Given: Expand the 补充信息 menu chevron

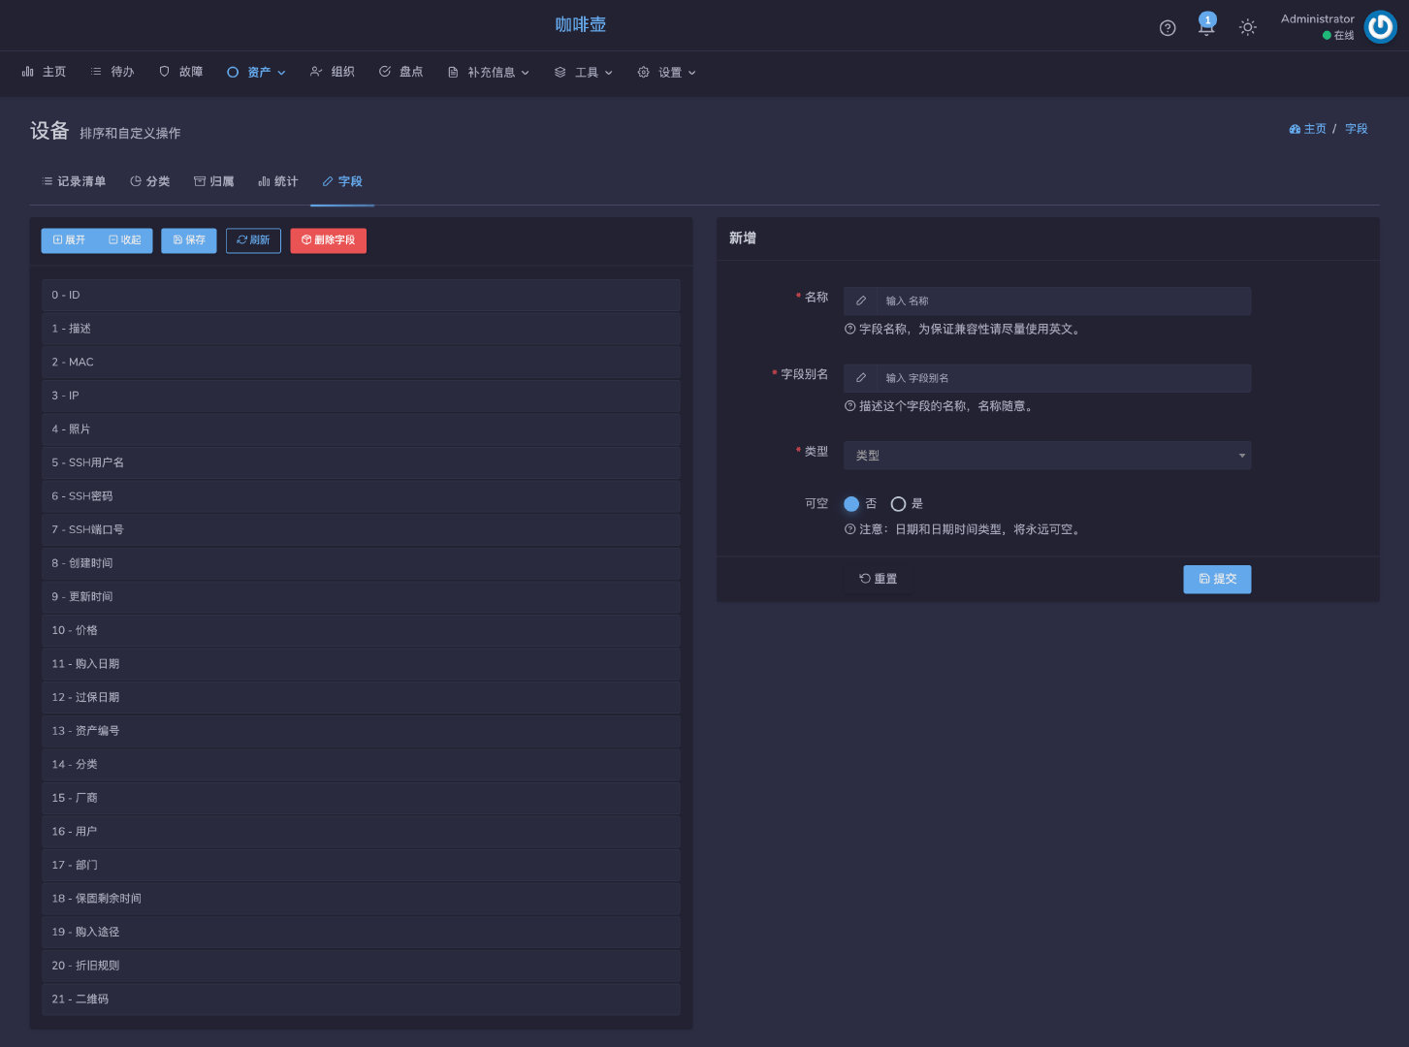Looking at the screenshot, I should [x=526, y=73].
